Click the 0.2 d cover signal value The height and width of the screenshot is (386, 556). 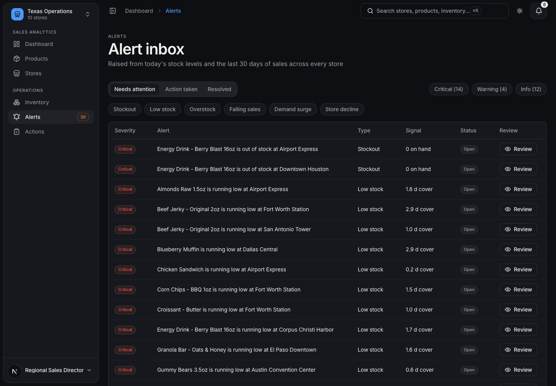420,269
